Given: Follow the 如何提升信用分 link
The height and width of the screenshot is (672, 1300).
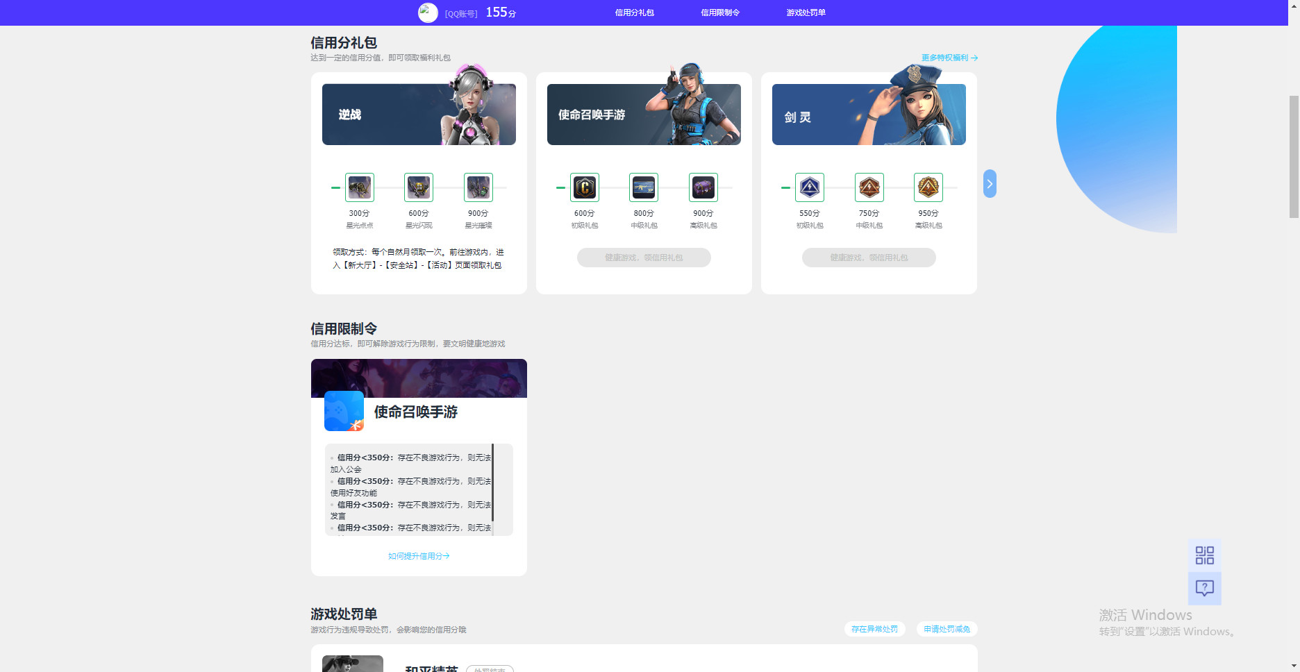Looking at the screenshot, I should click(x=419, y=556).
